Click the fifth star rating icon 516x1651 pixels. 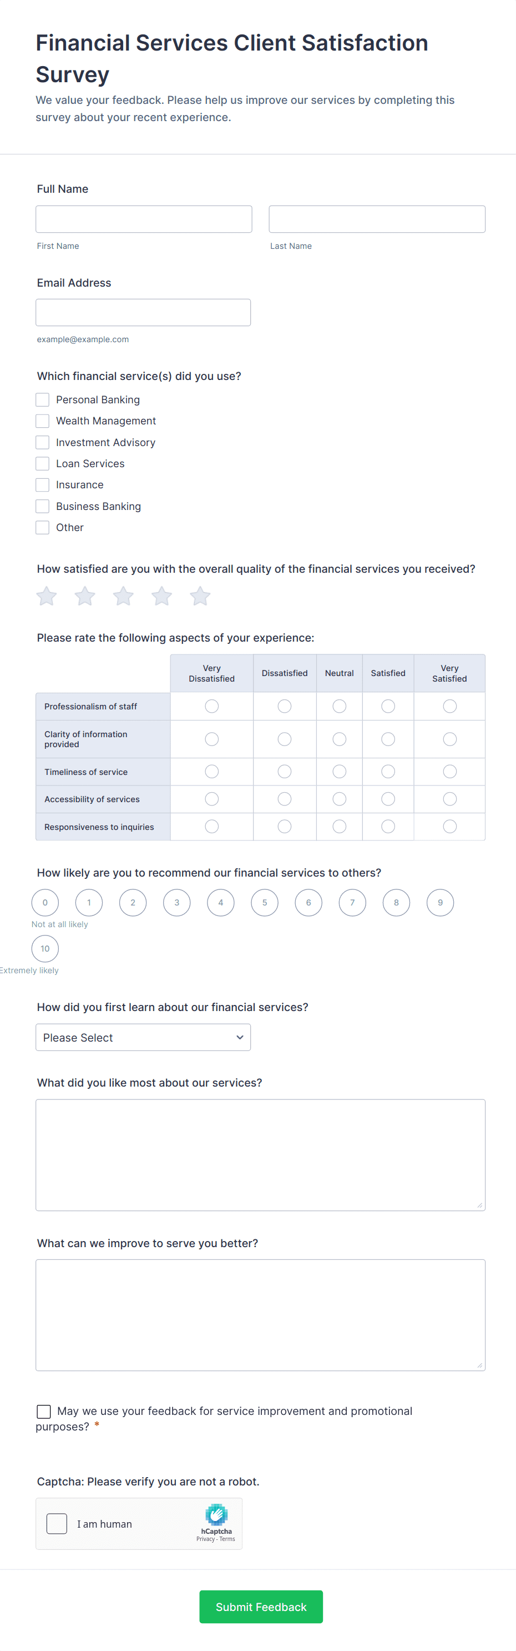coord(200,596)
